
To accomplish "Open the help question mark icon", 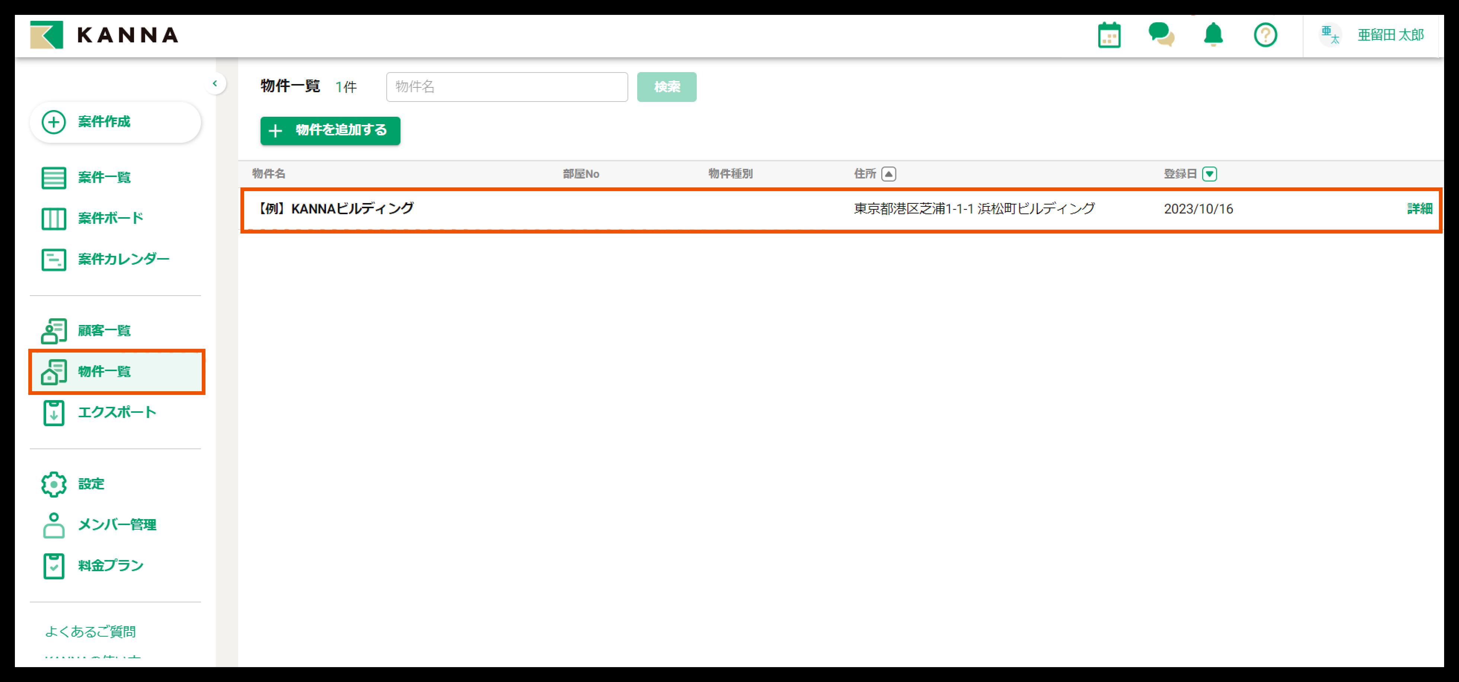I will [1265, 35].
